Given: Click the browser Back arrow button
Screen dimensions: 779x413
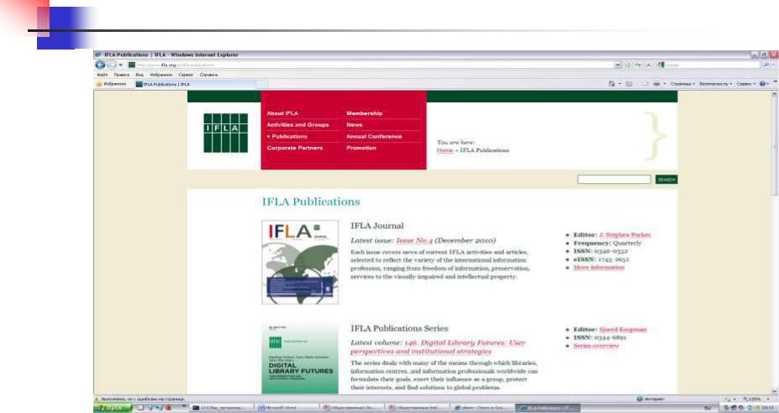Looking at the screenshot, I should click(100, 65).
